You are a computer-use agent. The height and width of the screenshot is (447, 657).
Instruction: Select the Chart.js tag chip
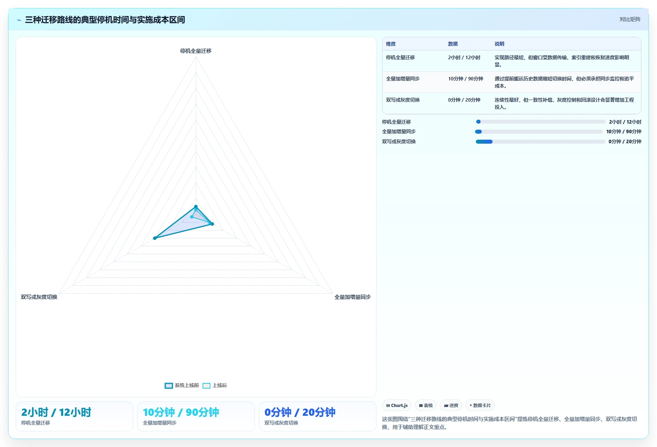(x=397, y=405)
